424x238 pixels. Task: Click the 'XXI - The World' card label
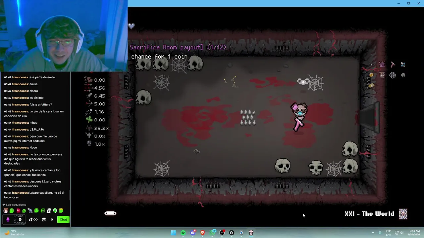pyautogui.click(x=369, y=214)
